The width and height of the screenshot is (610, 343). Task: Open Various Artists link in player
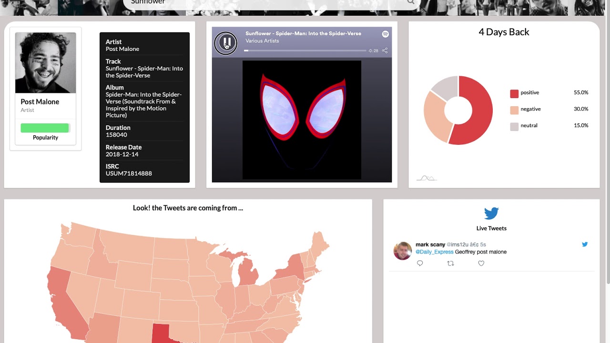pos(262,40)
